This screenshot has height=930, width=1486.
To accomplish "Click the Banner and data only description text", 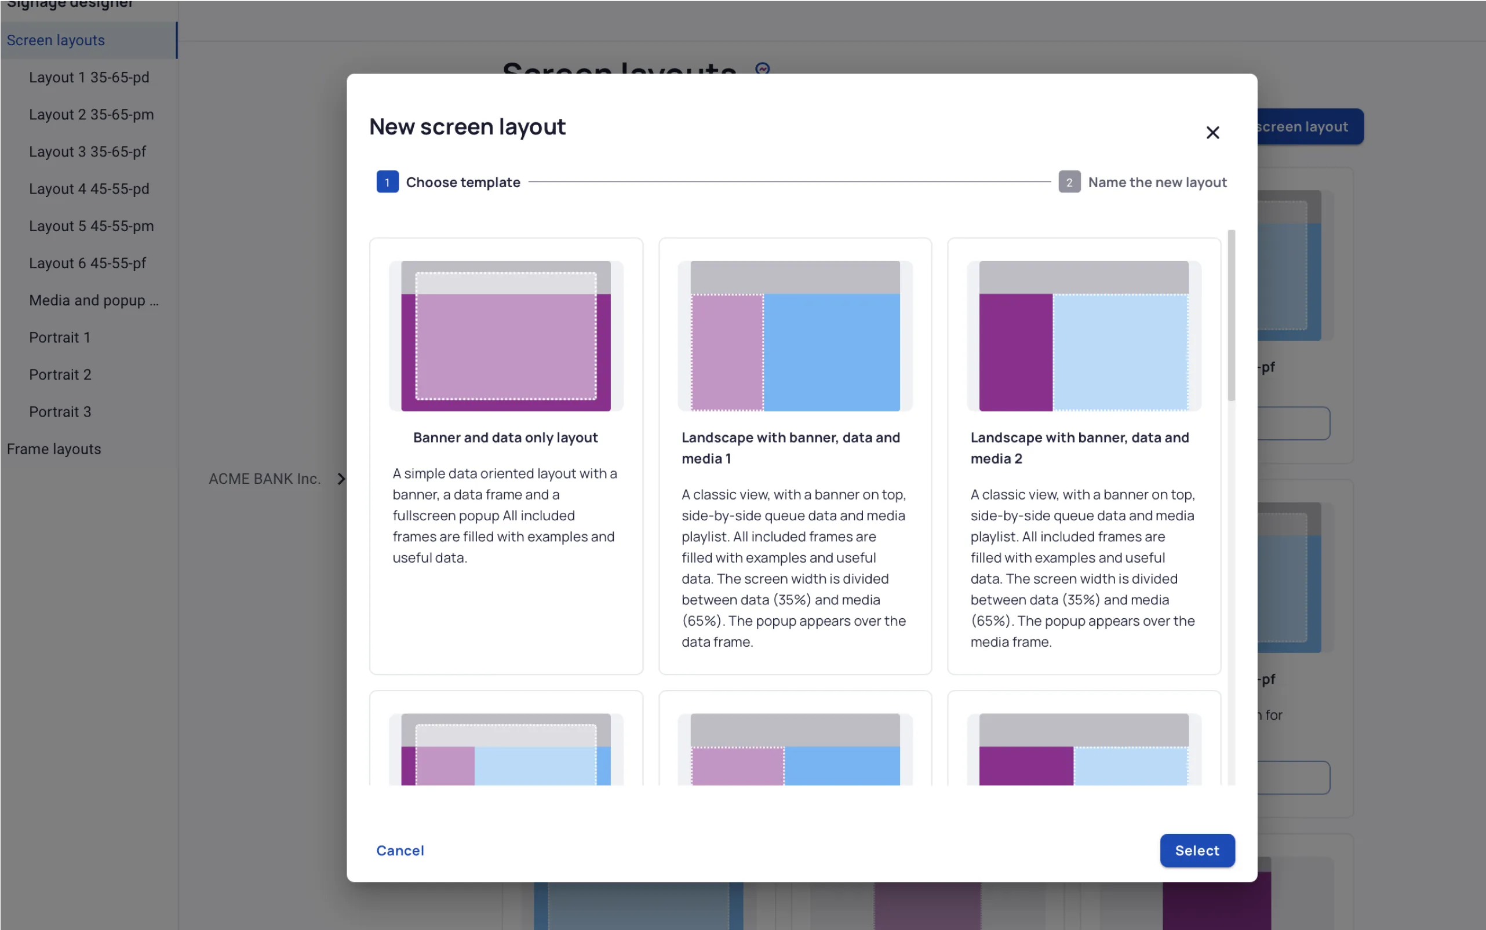I will coord(505,516).
